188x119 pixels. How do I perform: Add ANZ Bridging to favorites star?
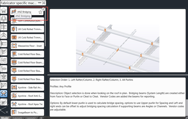point(40,12)
